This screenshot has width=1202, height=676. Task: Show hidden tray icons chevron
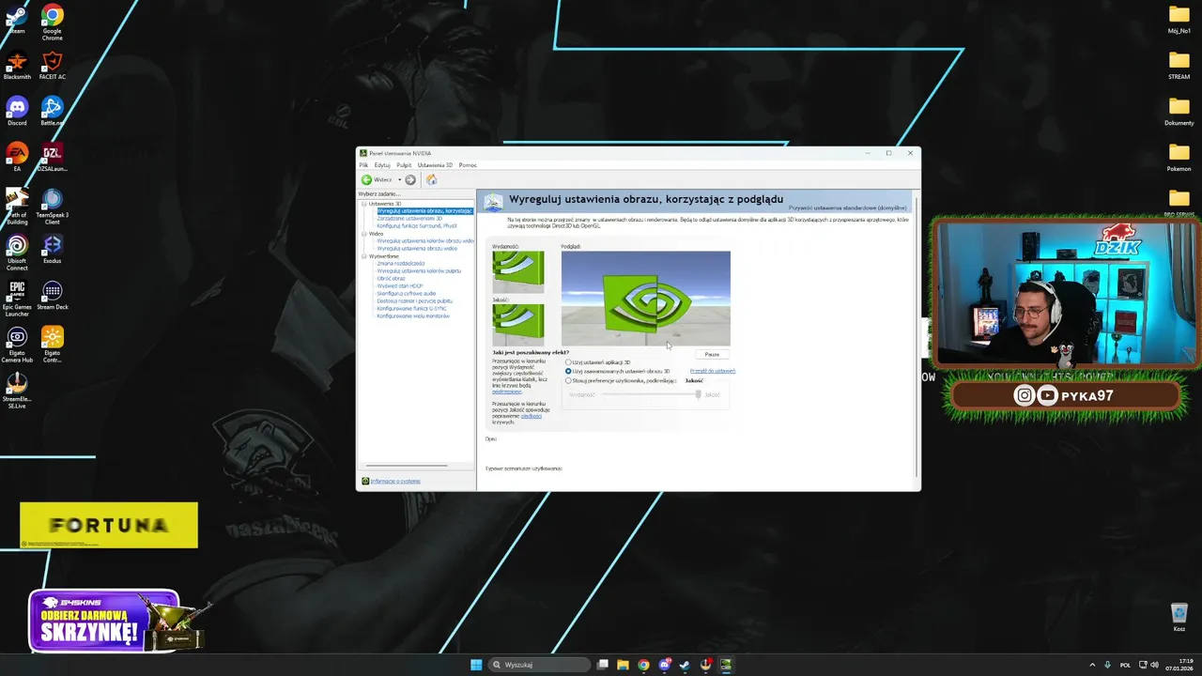point(1092,665)
